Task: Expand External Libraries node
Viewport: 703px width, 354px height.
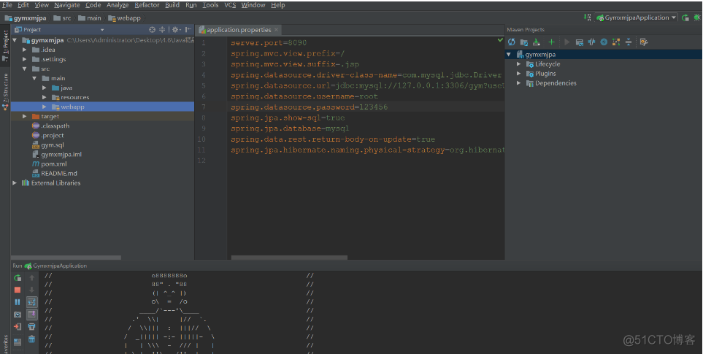Action: [x=15, y=182]
